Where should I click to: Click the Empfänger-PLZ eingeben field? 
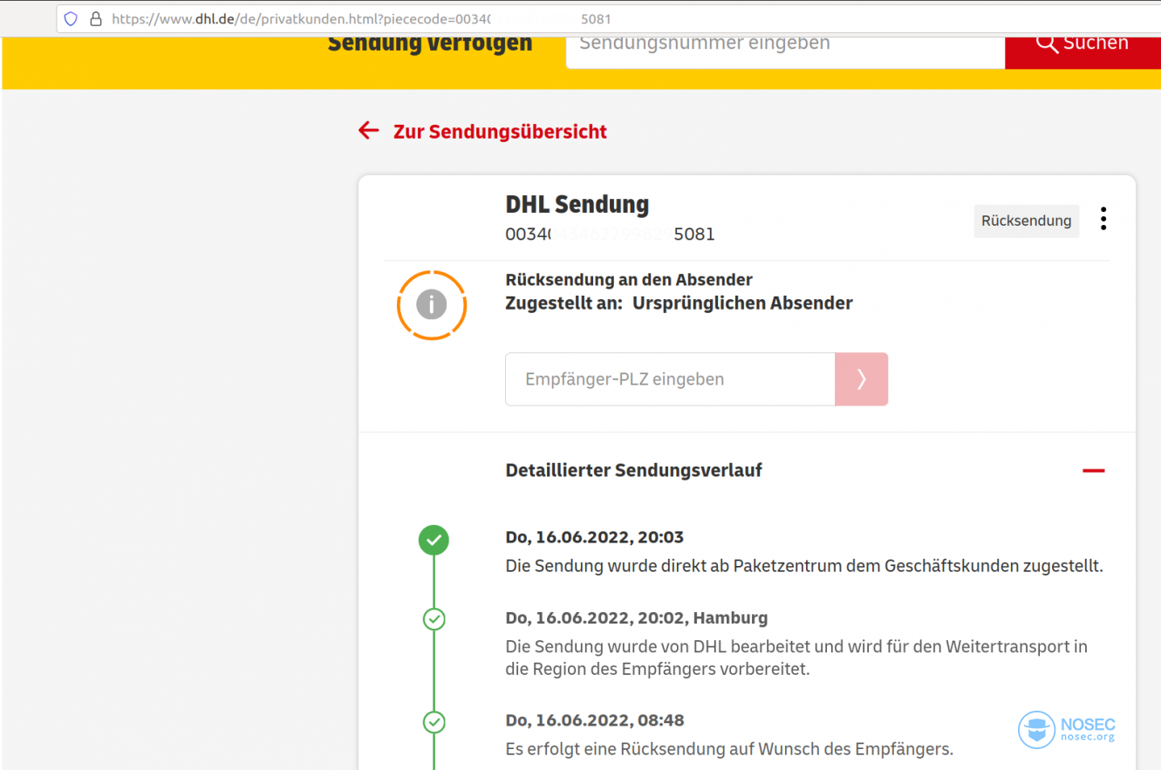click(670, 379)
